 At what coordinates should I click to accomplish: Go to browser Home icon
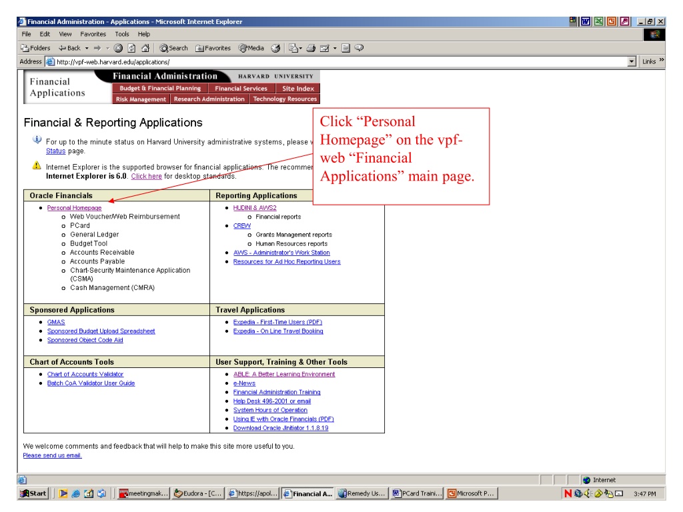(x=145, y=48)
